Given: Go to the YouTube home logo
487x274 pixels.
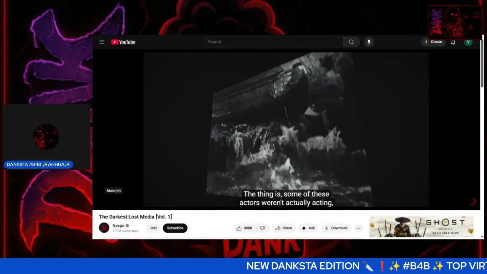Looking at the screenshot, I should (x=123, y=42).
